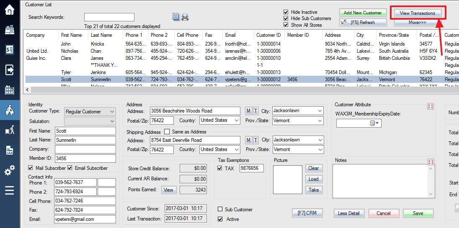
Task: Sort by Email column header
Action: 238,35
